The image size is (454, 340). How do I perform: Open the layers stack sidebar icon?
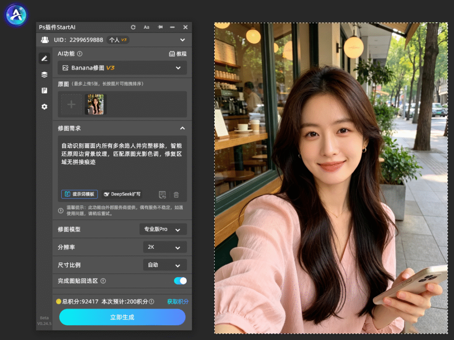click(x=44, y=74)
